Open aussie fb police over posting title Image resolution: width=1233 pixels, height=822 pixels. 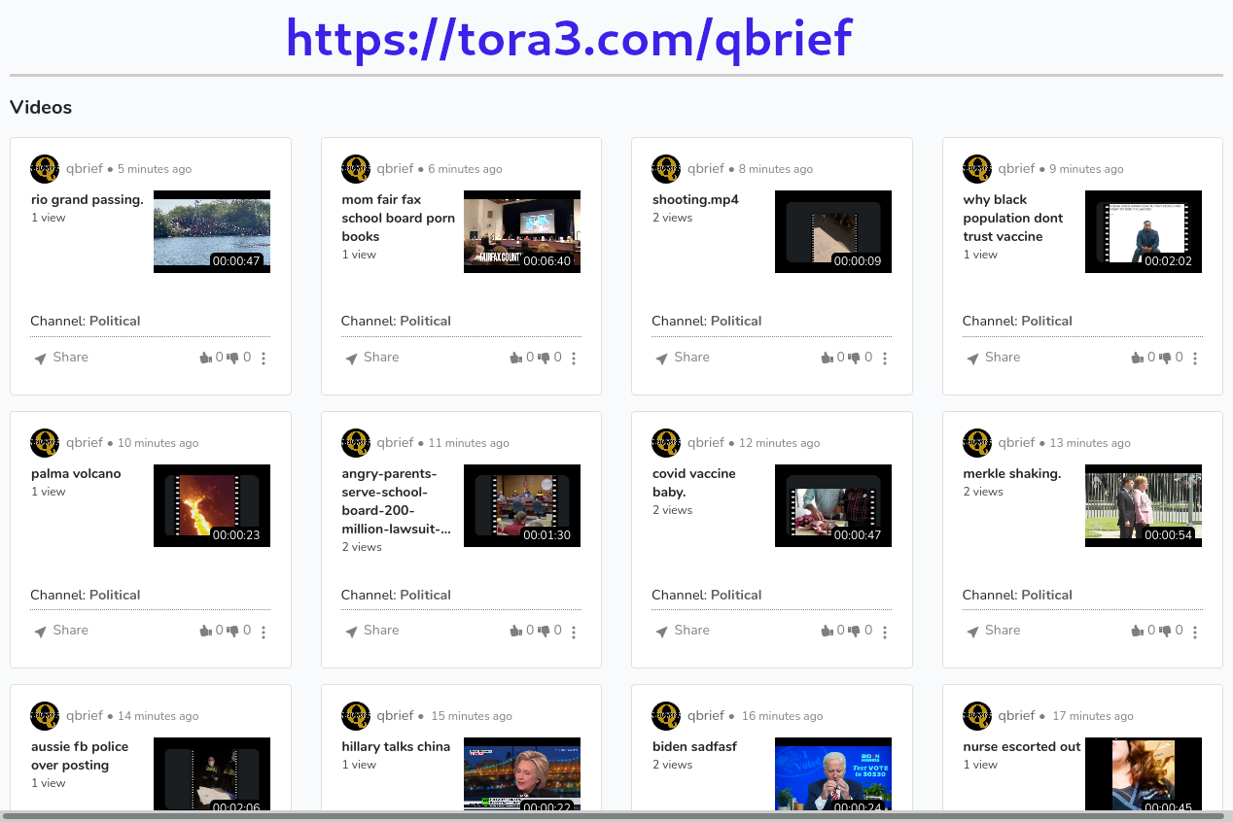(79, 756)
